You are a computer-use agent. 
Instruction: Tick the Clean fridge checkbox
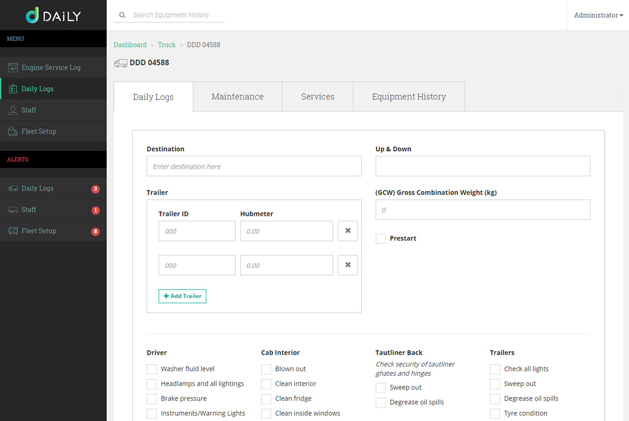tap(267, 399)
